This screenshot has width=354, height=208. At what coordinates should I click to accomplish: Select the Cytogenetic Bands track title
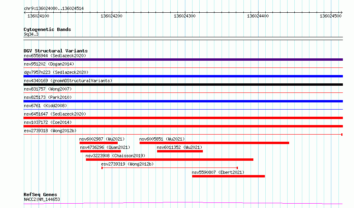pyautogui.click(x=47, y=29)
